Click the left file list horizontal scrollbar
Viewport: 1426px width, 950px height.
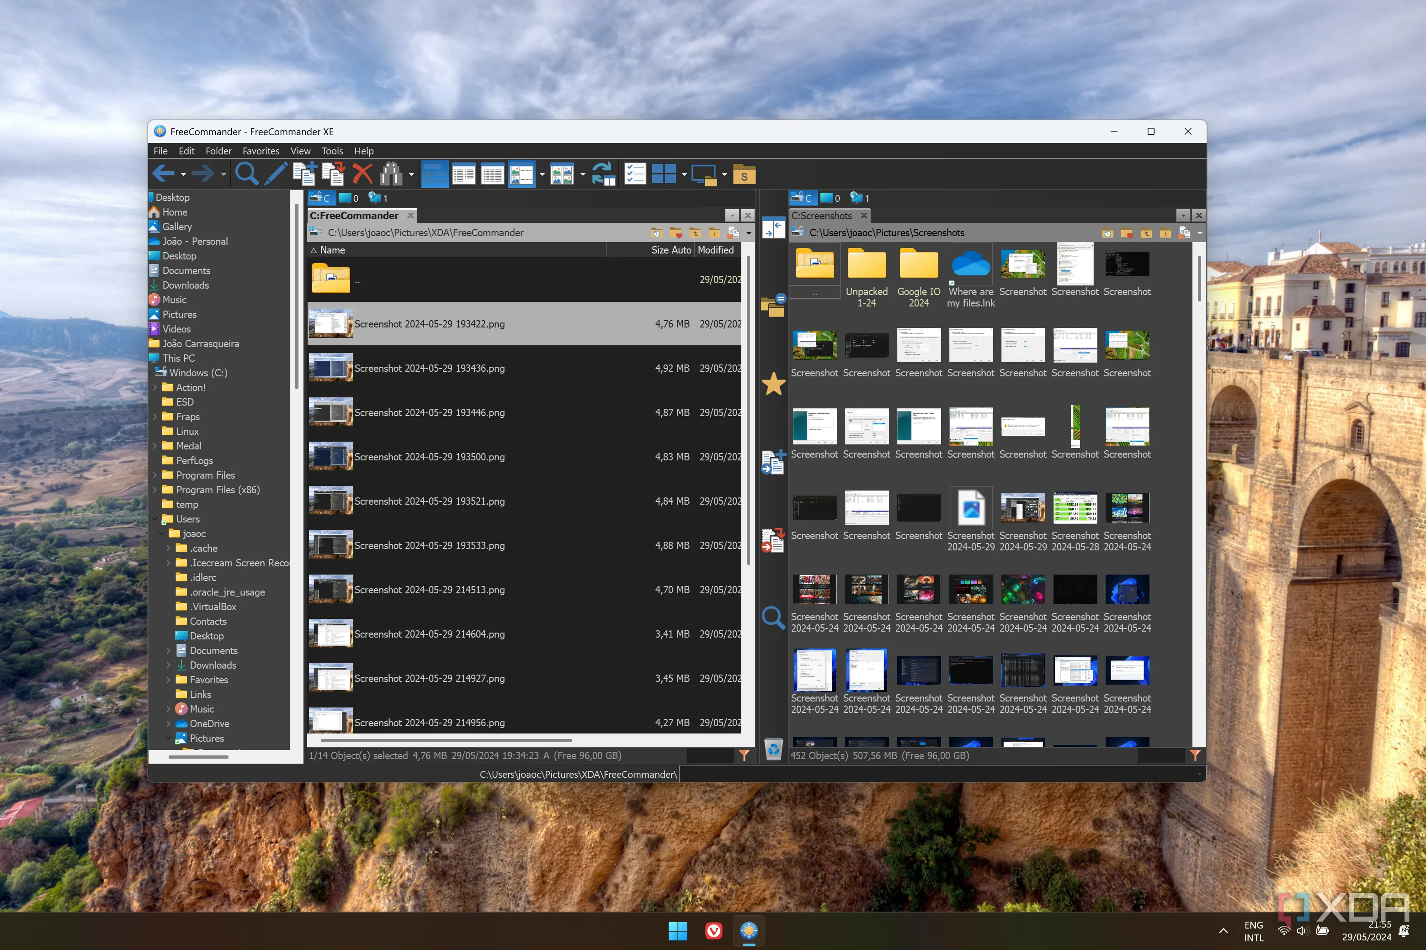(x=446, y=740)
